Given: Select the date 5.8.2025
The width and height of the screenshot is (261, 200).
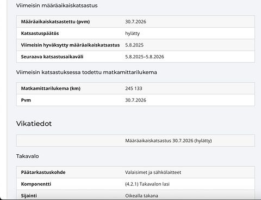Looking at the screenshot, I should (x=134, y=45).
